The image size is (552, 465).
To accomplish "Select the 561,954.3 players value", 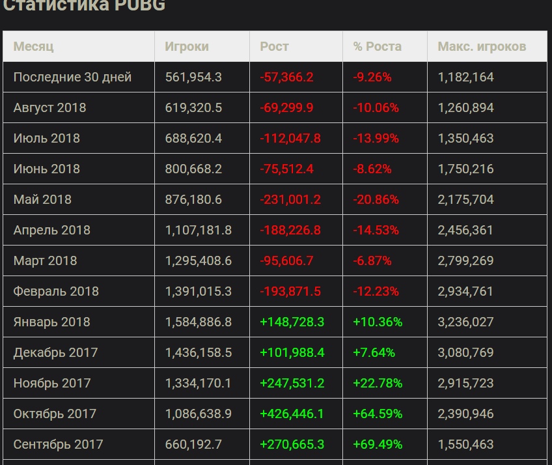I will (193, 77).
